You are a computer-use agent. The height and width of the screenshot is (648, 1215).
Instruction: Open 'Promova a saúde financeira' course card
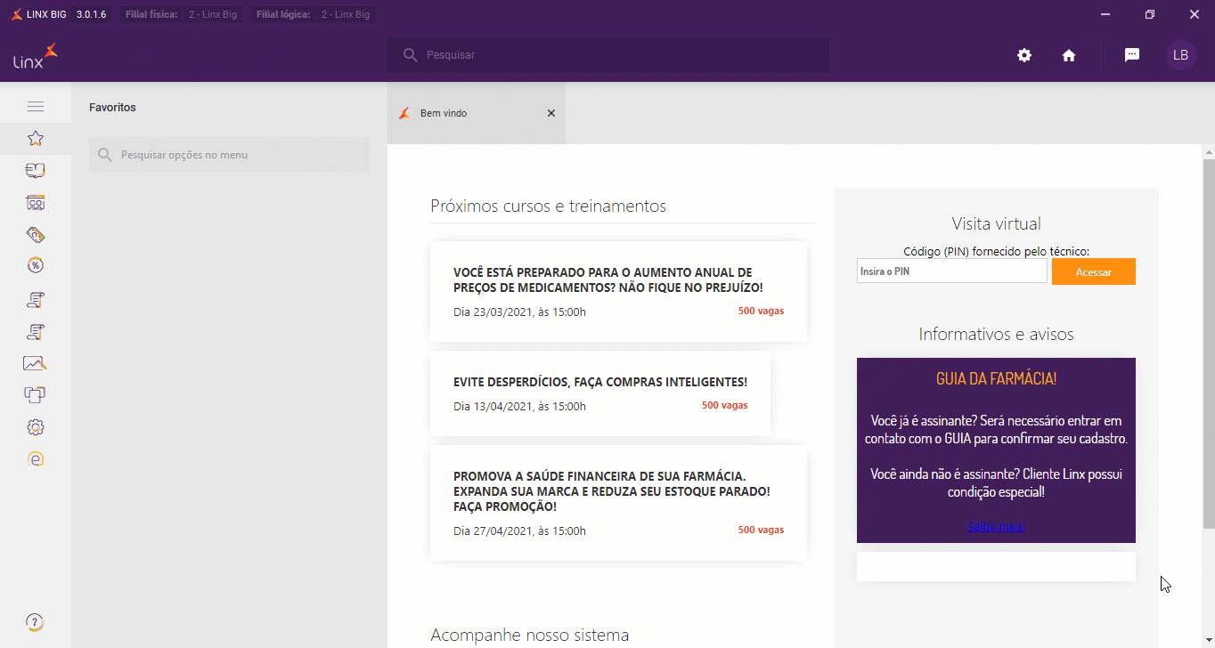coord(618,503)
